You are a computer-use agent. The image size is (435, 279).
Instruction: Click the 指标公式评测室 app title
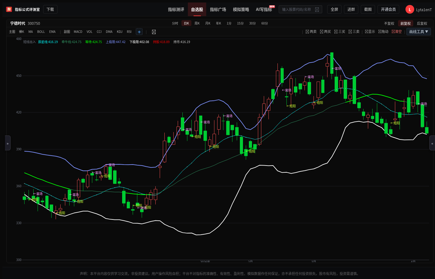tap(27, 10)
